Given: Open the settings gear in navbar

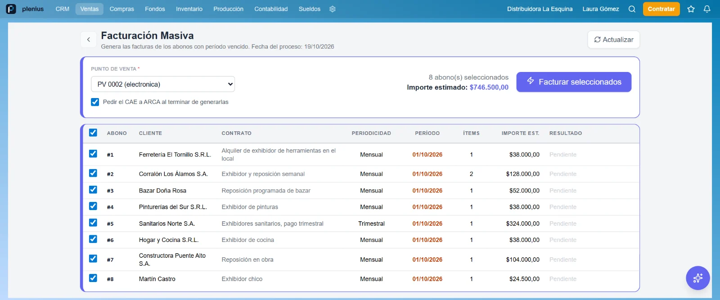Looking at the screenshot, I should (333, 9).
